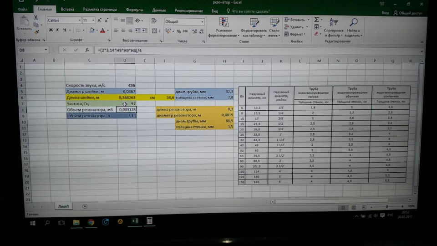Switch to the Данные tab
The height and width of the screenshot is (246, 437).
pyautogui.click(x=159, y=10)
